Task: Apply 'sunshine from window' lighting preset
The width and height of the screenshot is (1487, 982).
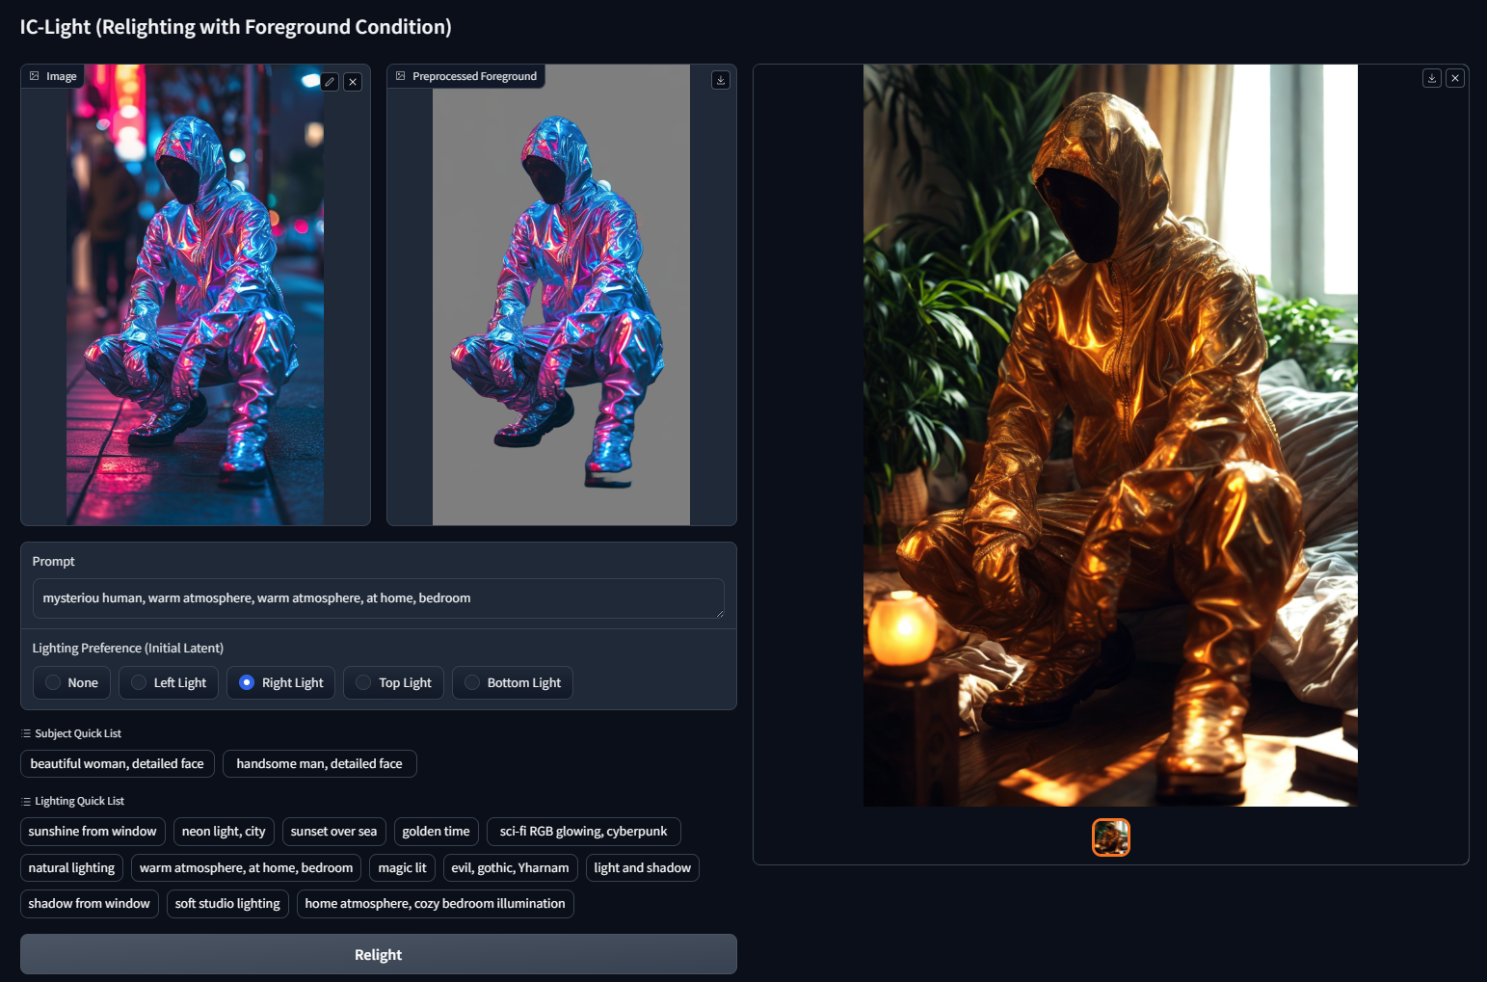Action: pyautogui.click(x=93, y=832)
